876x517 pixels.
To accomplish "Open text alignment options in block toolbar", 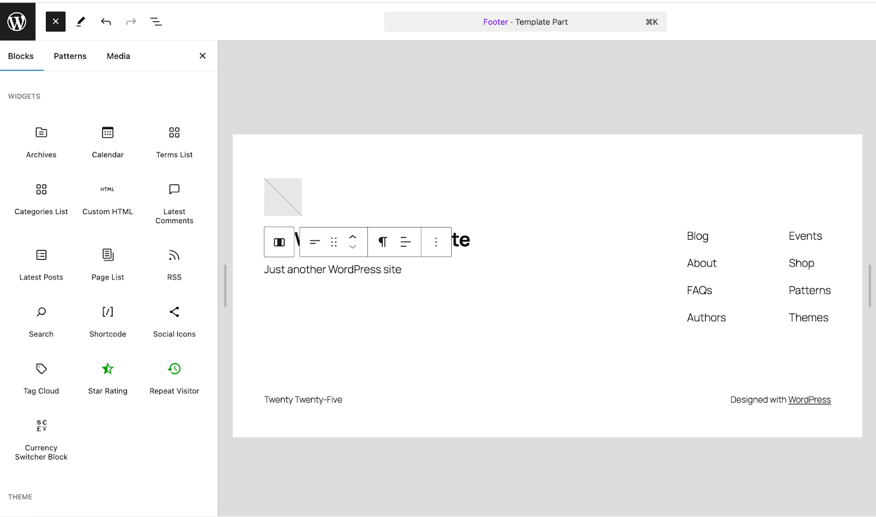I will pos(405,241).
